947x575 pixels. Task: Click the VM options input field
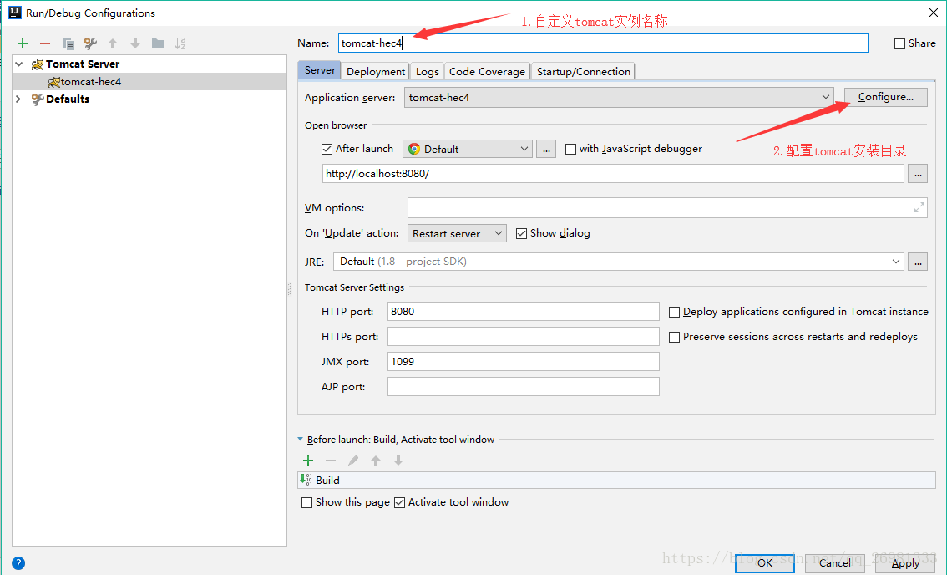pyautogui.click(x=667, y=208)
